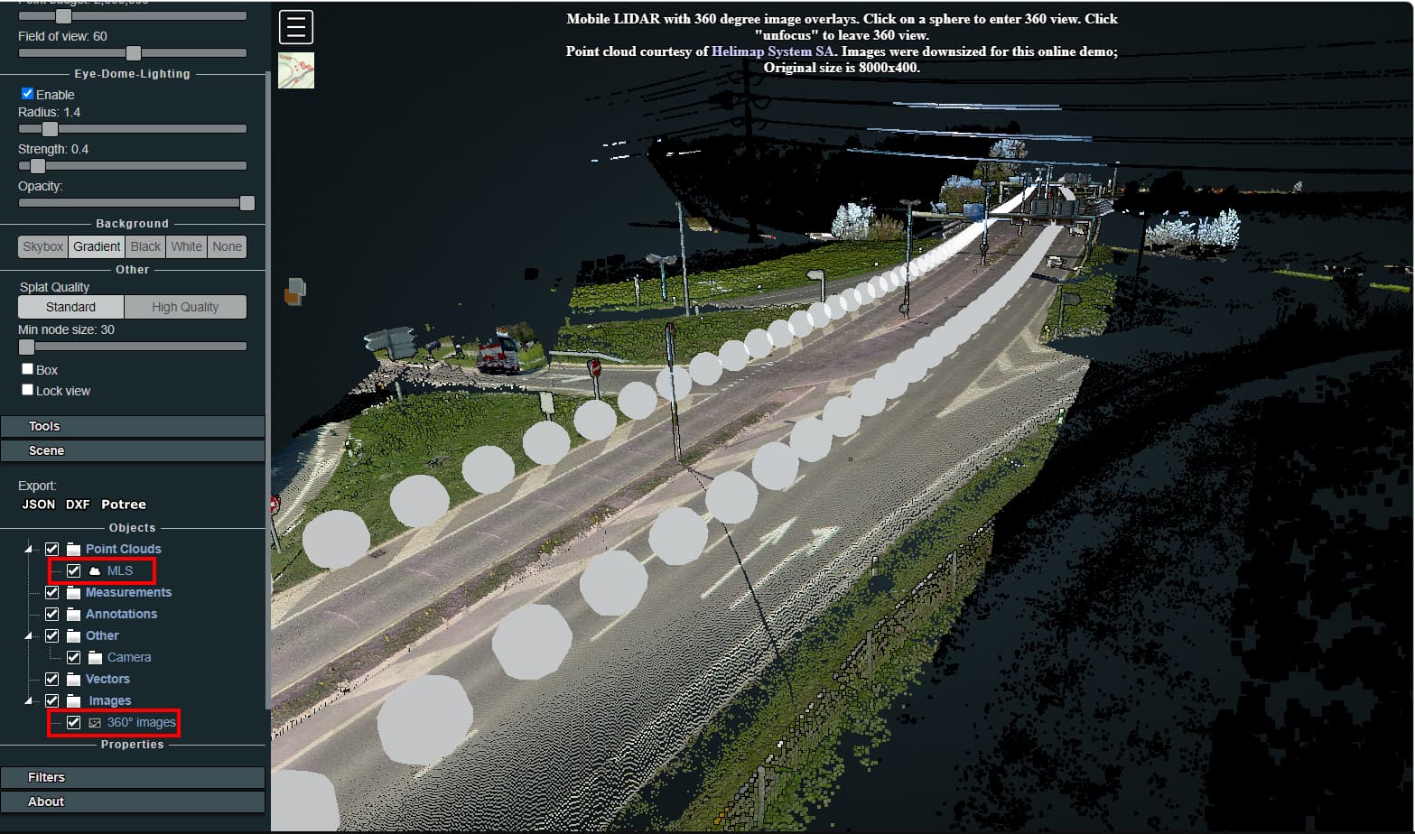Click the map overview thumbnail

point(295,69)
